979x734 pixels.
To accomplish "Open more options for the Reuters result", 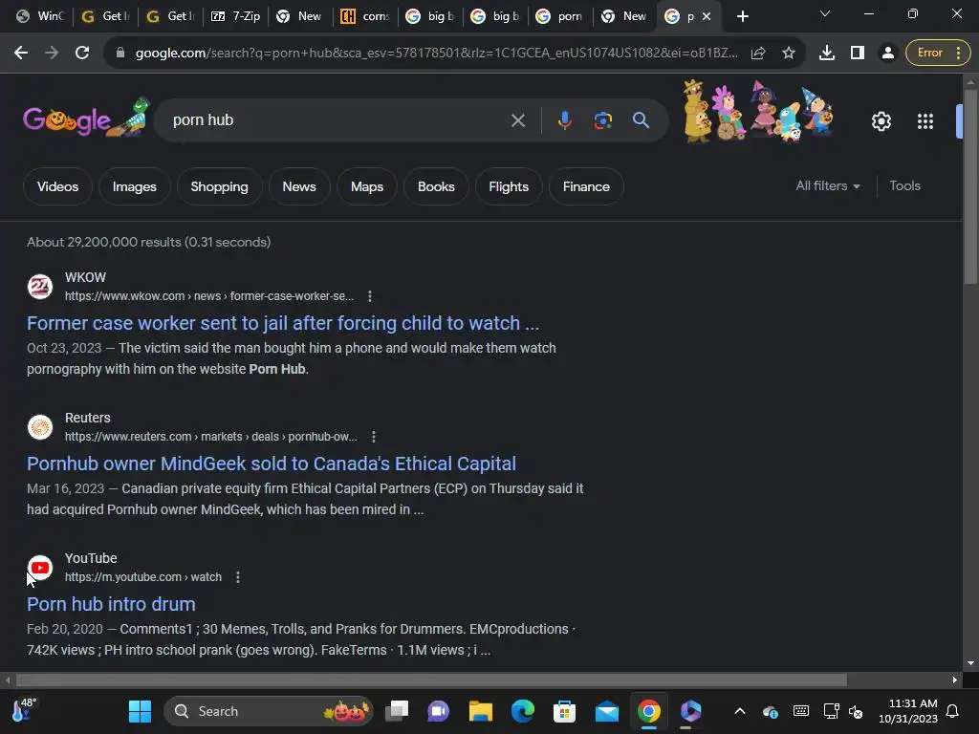I will click(374, 437).
